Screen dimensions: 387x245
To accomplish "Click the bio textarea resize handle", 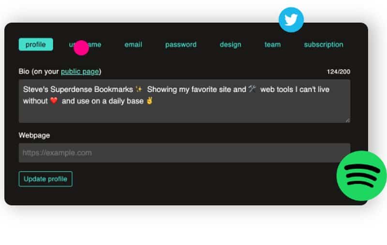I will point(347,120).
